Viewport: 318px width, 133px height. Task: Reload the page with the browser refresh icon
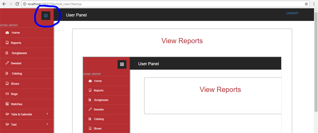17,4
